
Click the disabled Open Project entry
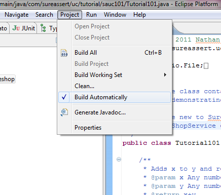[x=115, y=26]
